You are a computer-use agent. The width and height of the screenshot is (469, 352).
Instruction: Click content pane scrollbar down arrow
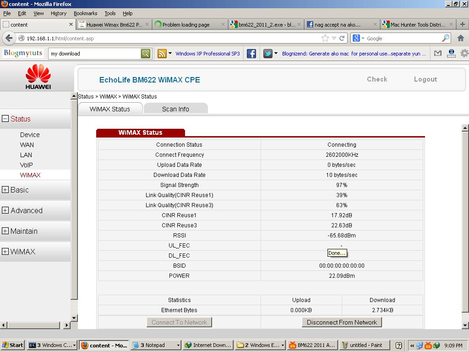465,325
